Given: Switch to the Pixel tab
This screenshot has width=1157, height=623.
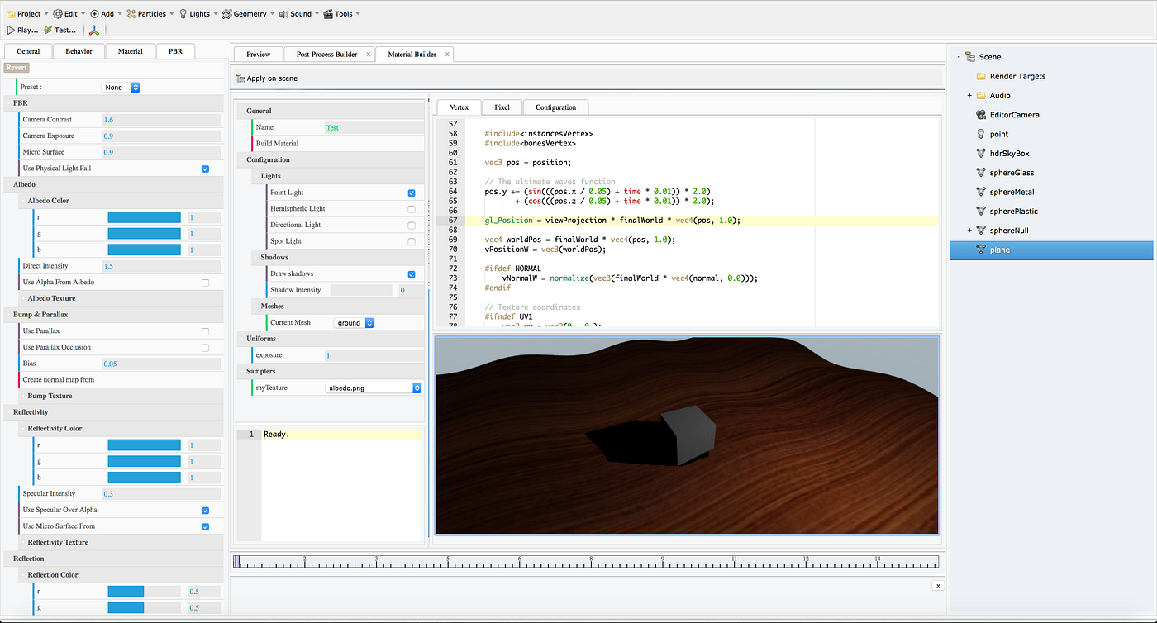Looking at the screenshot, I should tap(501, 107).
